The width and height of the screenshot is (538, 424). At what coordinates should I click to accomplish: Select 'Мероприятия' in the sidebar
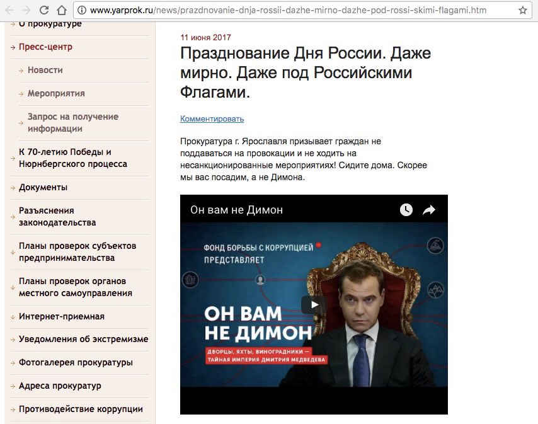coord(56,93)
